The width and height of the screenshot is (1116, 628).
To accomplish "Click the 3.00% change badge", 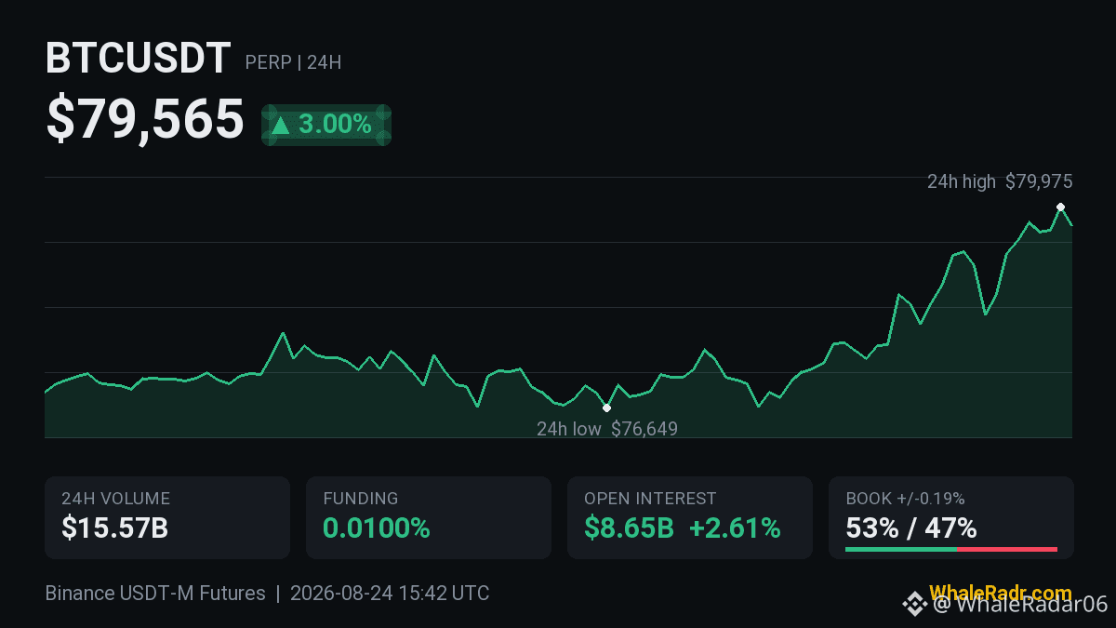I will pyautogui.click(x=325, y=125).
